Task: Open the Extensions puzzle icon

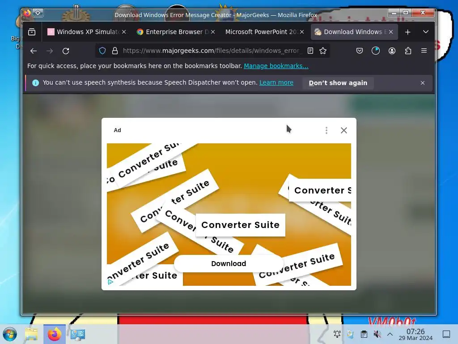Action: (408, 51)
